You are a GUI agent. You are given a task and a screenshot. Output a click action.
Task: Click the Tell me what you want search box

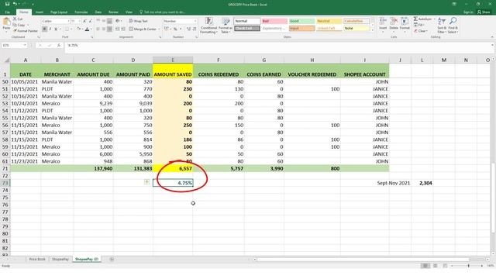coord(163,12)
